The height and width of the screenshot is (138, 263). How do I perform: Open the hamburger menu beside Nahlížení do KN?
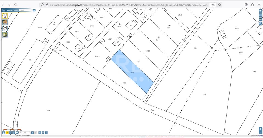coord(4,10)
